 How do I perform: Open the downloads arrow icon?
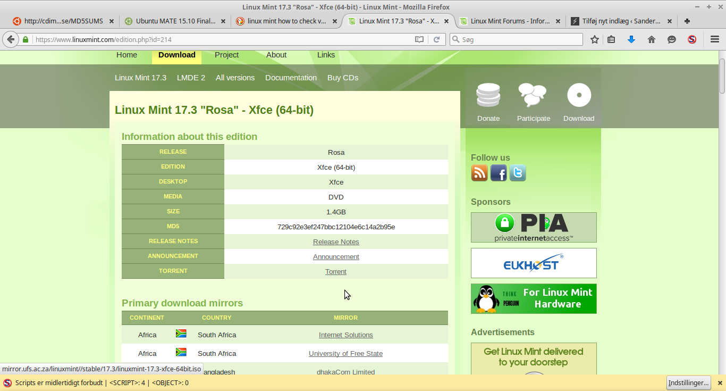pyautogui.click(x=631, y=39)
